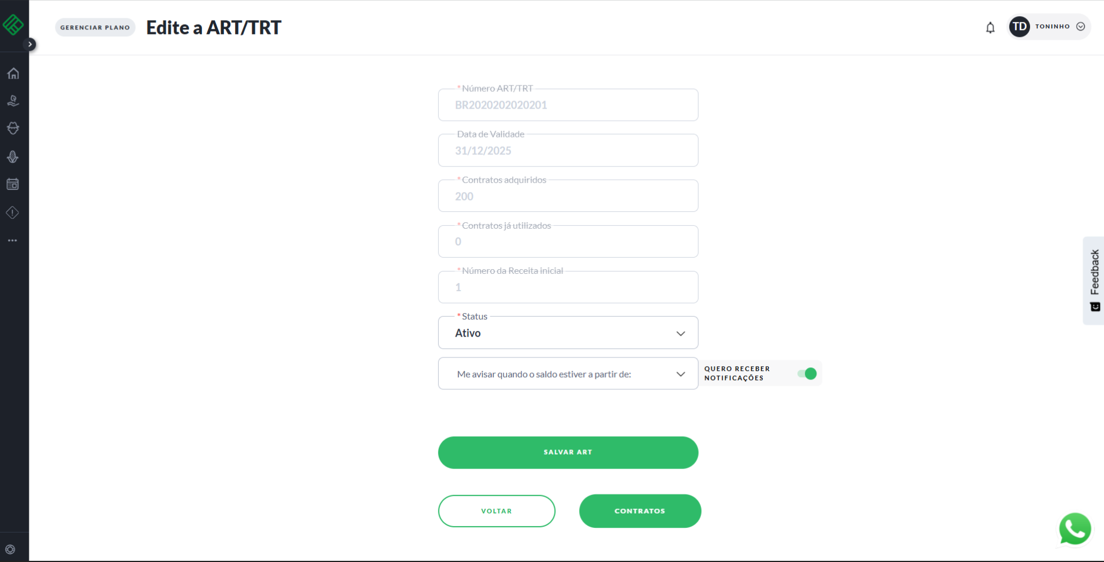Click the Voltar button

(497, 511)
